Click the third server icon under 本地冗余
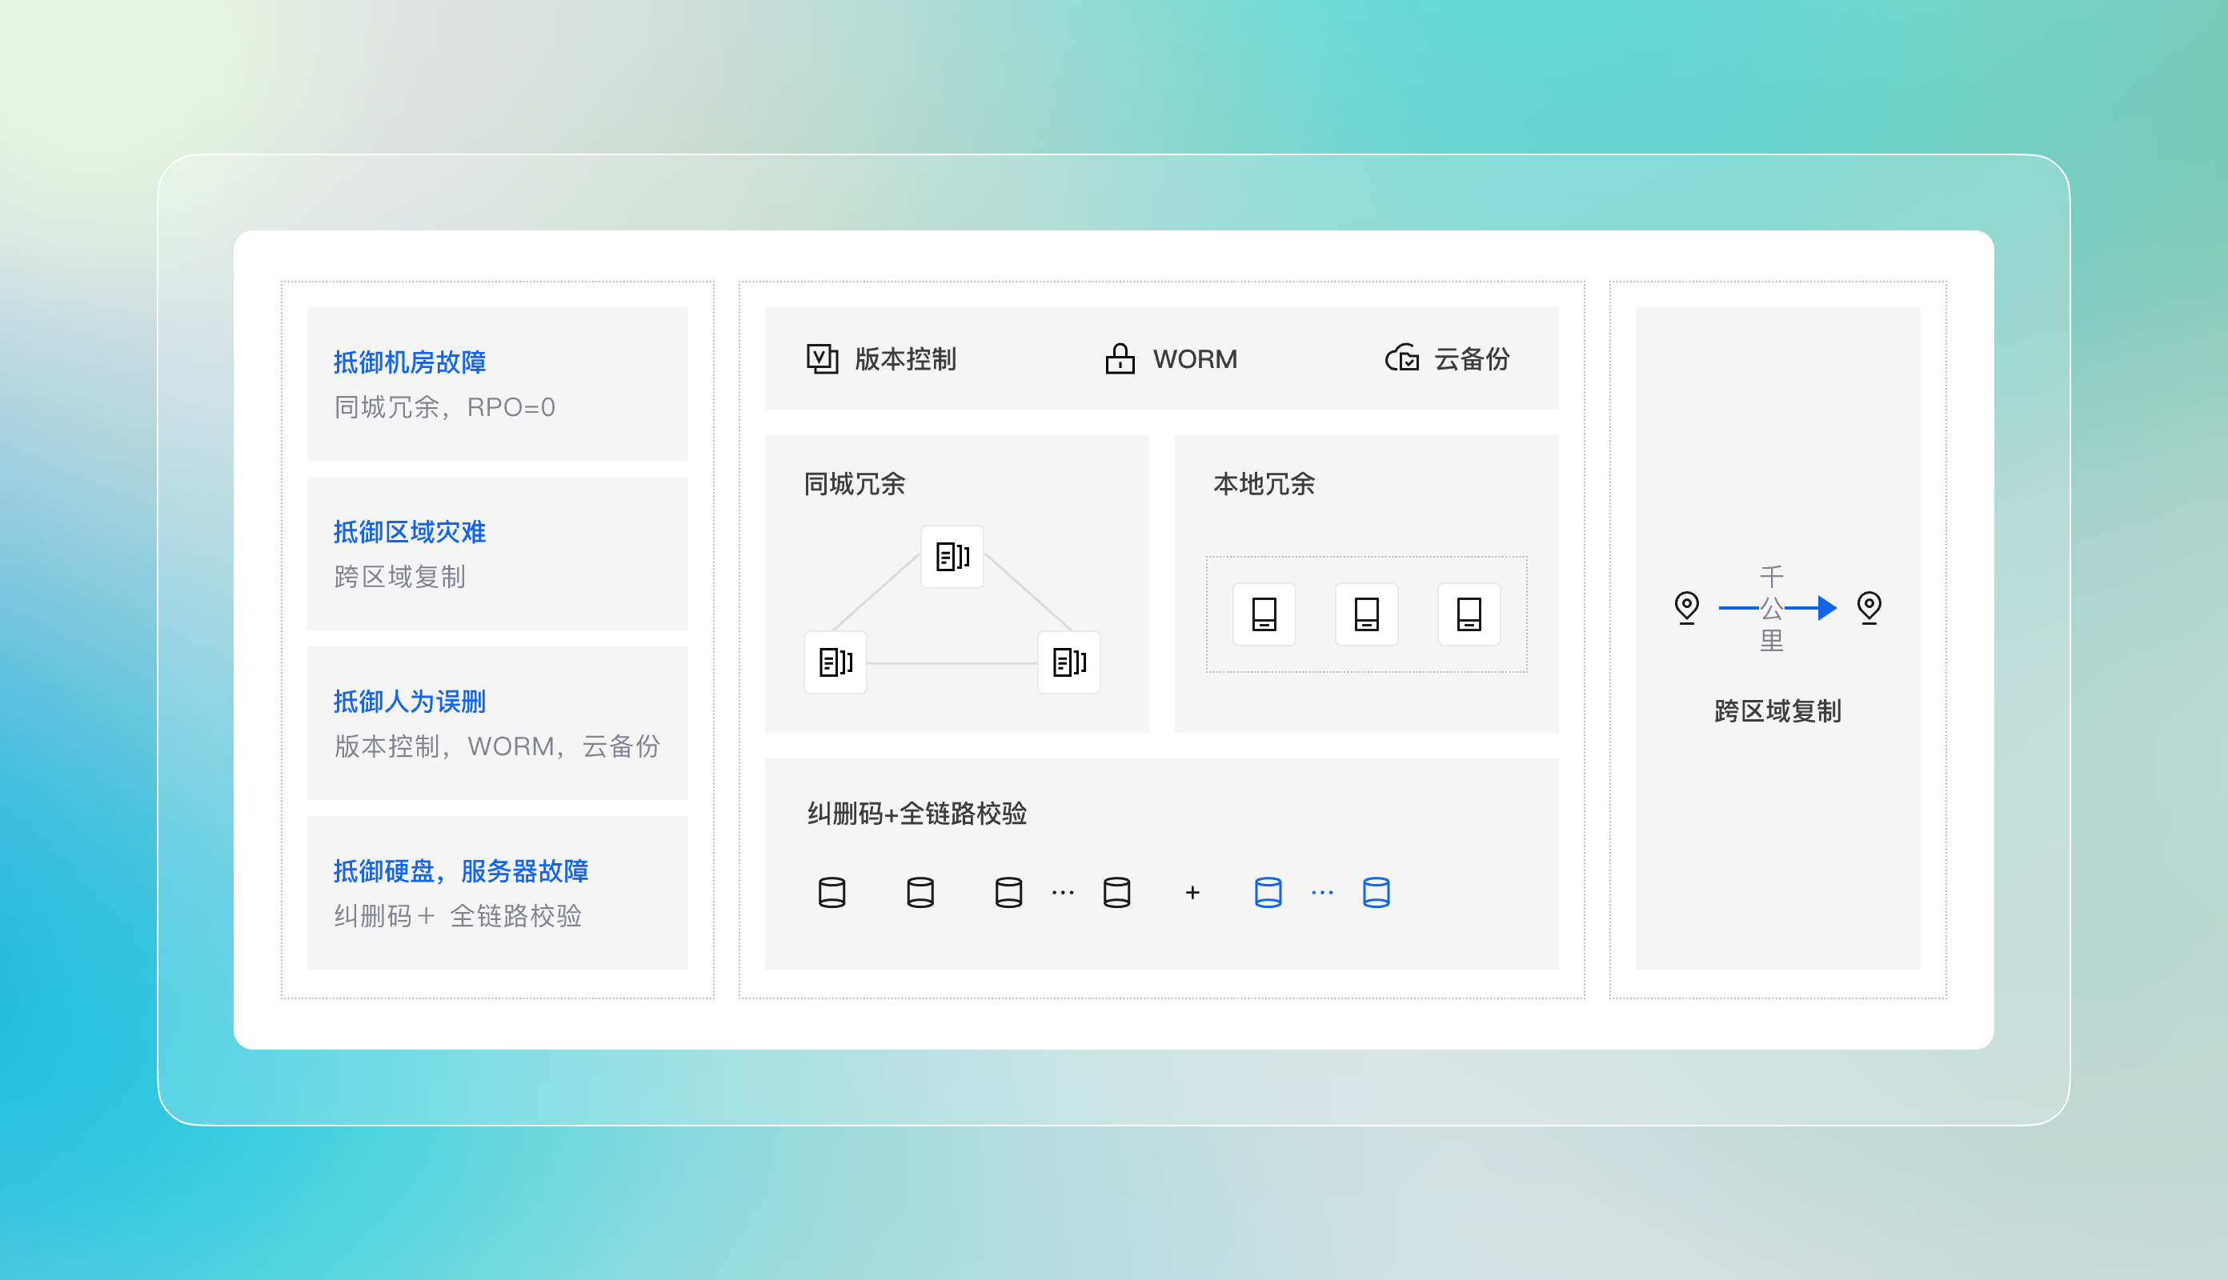The width and height of the screenshot is (2228, 1280). pos(1469,614)
